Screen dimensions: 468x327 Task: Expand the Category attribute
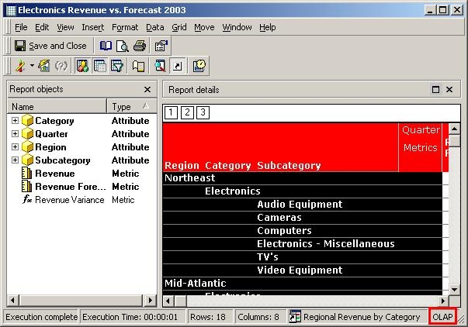[x=15, y=121]
